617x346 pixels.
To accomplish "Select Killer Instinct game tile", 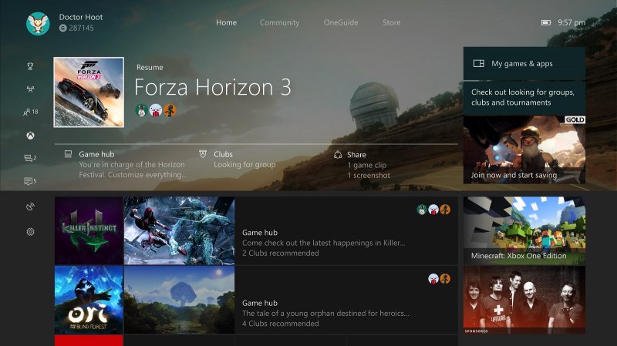I will (x=89, y=231).
